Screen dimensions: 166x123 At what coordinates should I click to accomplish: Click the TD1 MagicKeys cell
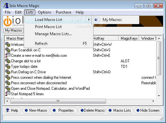coord(124,67)
